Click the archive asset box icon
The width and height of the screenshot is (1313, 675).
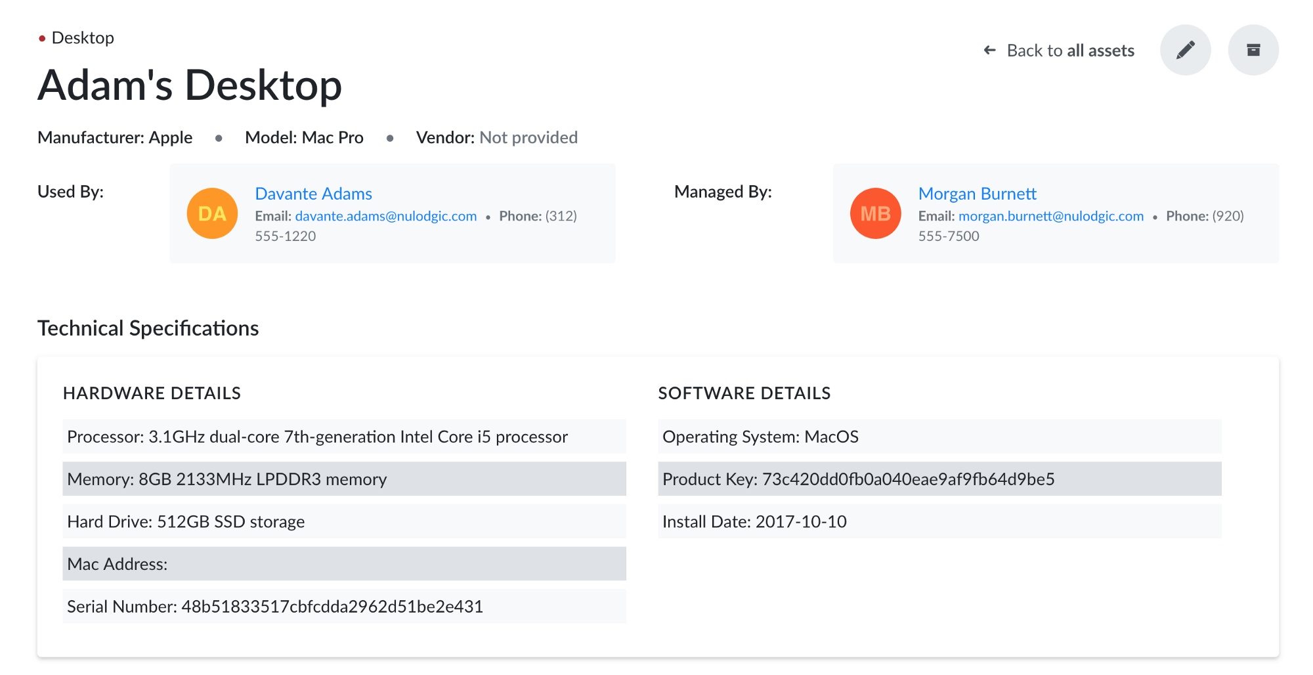tap(1253, 50)
